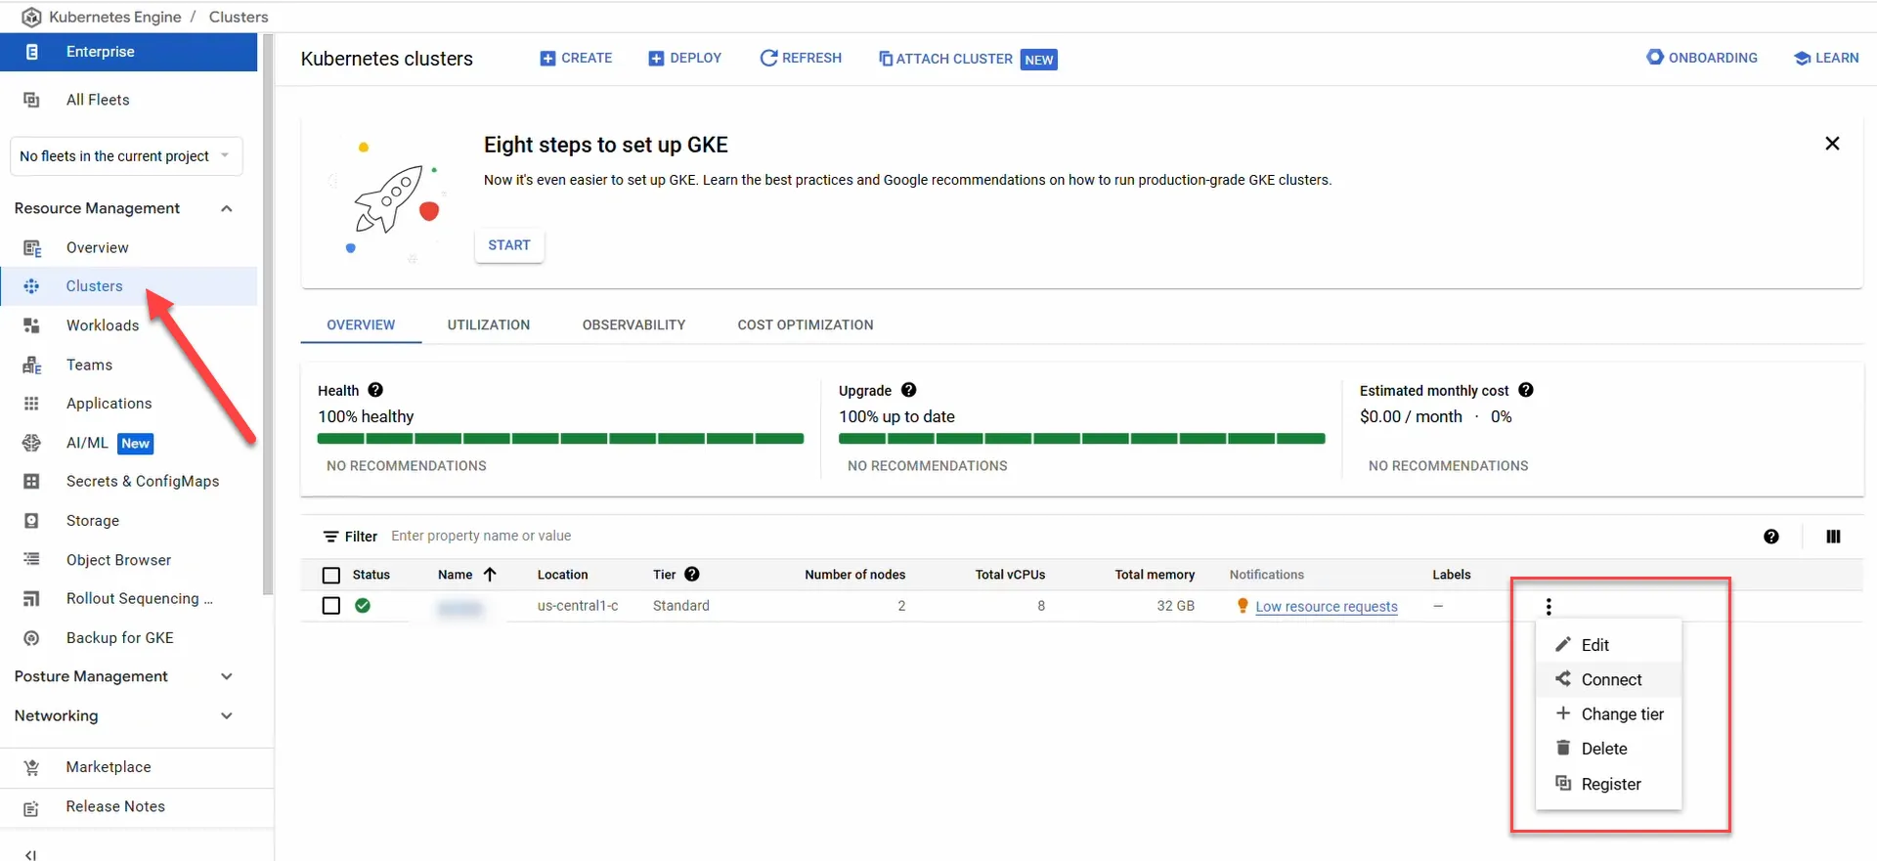Select Edit from the context menu
This screenshot has height=861, width=1877.
[x=1609, y=645]
